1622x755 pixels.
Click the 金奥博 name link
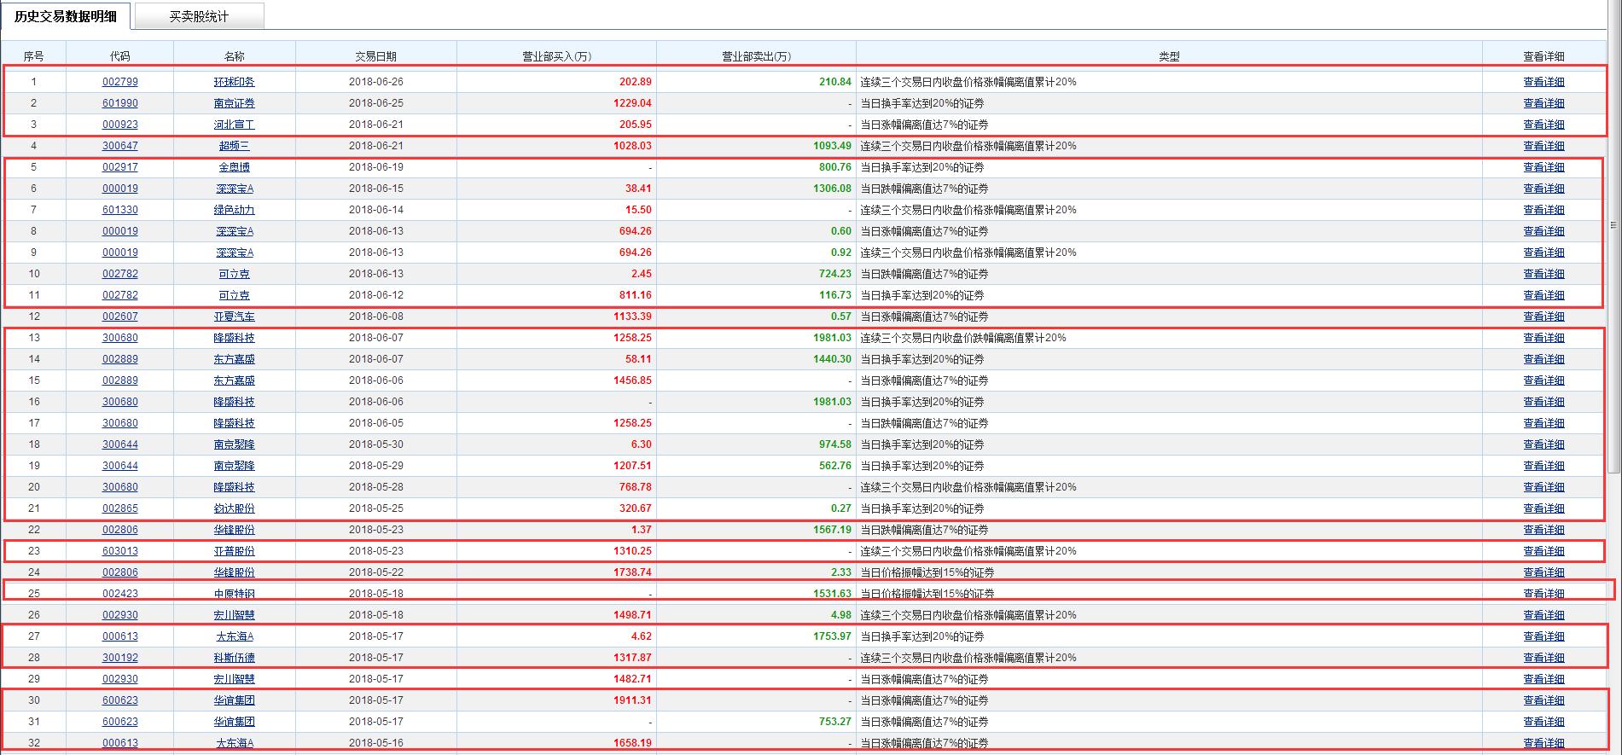pos(234,167)
